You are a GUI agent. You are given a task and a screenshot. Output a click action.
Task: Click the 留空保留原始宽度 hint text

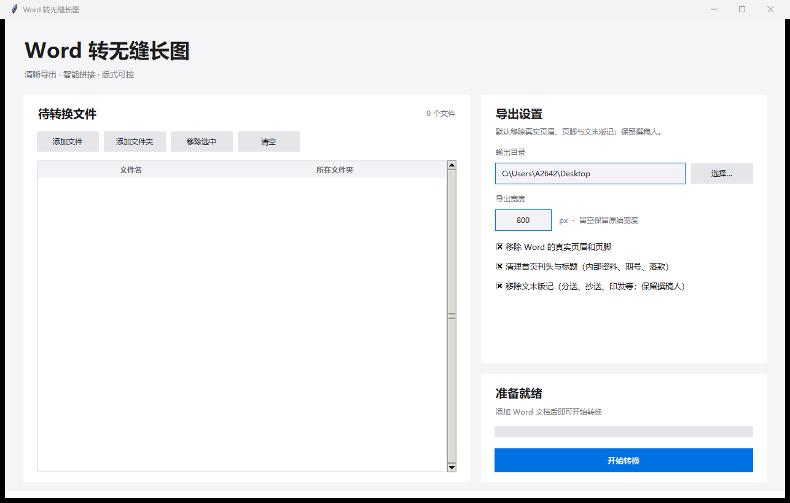click(x=609, y=220)
